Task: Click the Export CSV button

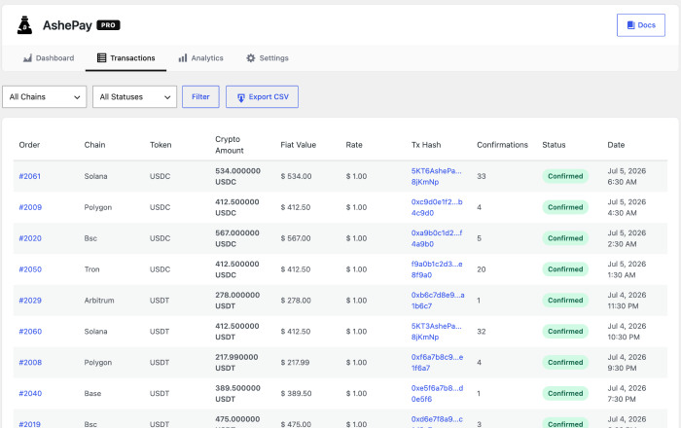Action: (262, 97)
